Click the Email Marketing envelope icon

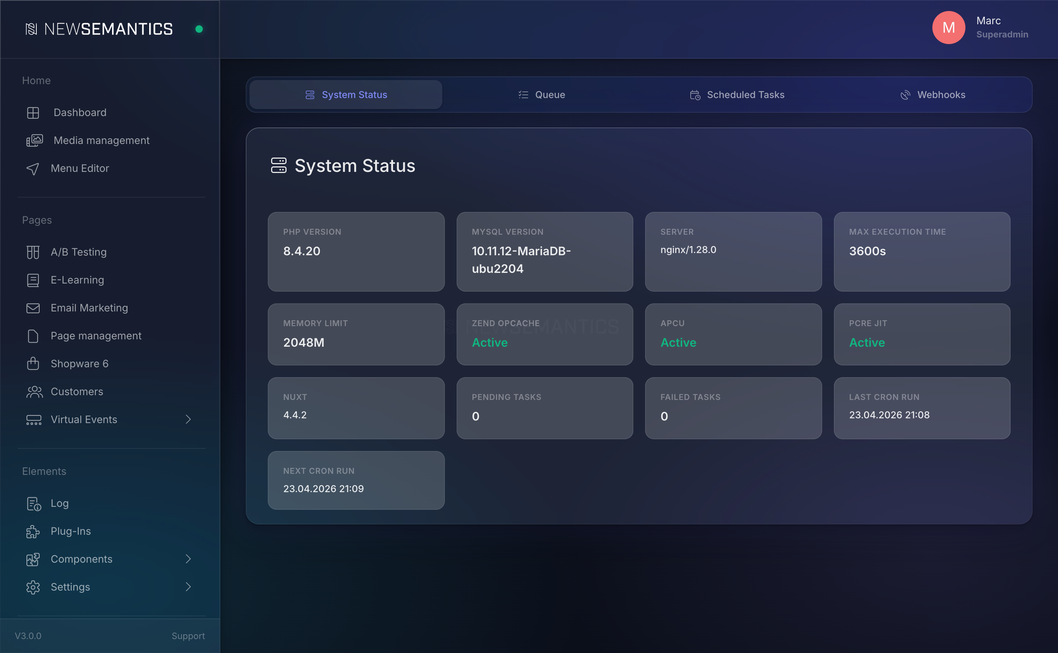(x=33, y=308)
